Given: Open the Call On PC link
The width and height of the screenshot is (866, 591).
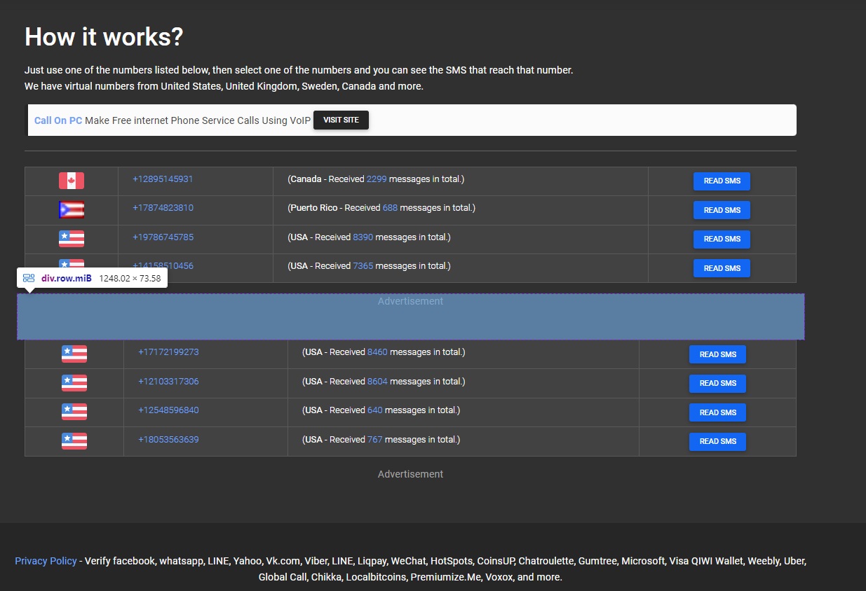Looking at the screenshot, I should (x=58, y=120).
